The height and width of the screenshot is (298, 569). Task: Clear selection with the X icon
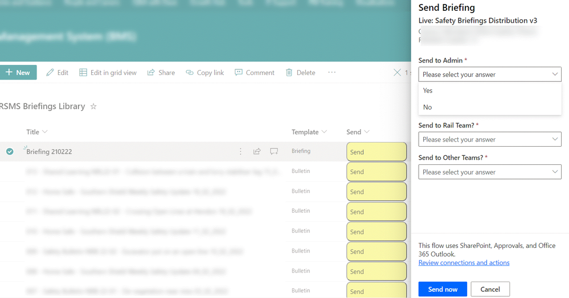(398, 72)
